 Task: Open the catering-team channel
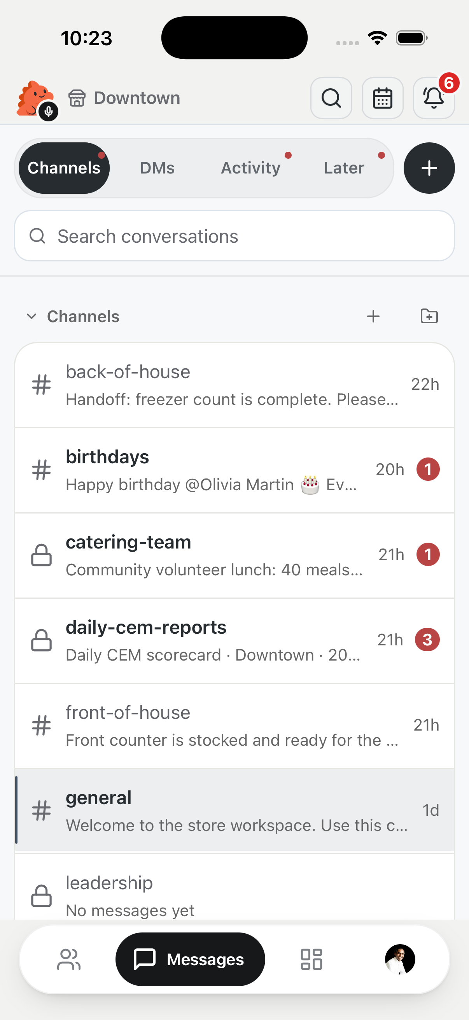(234, 556)
